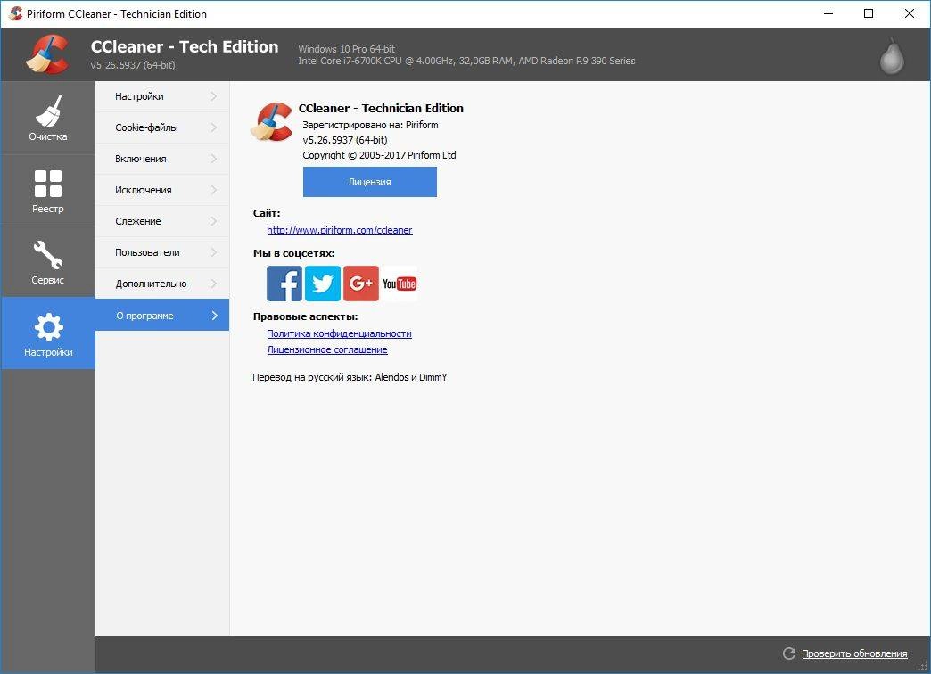
Task: Click the chevron next to Исключения
Action: pos(214,190)
